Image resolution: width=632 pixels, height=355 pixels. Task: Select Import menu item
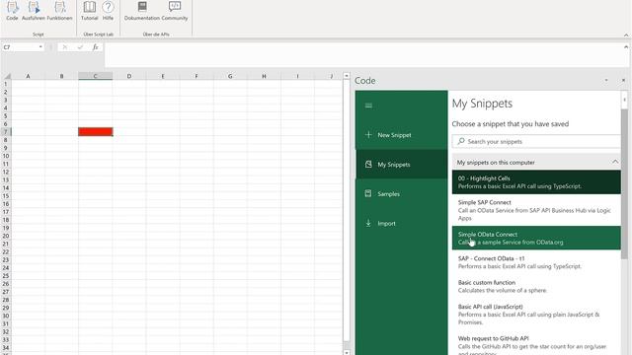click(402, 223)
